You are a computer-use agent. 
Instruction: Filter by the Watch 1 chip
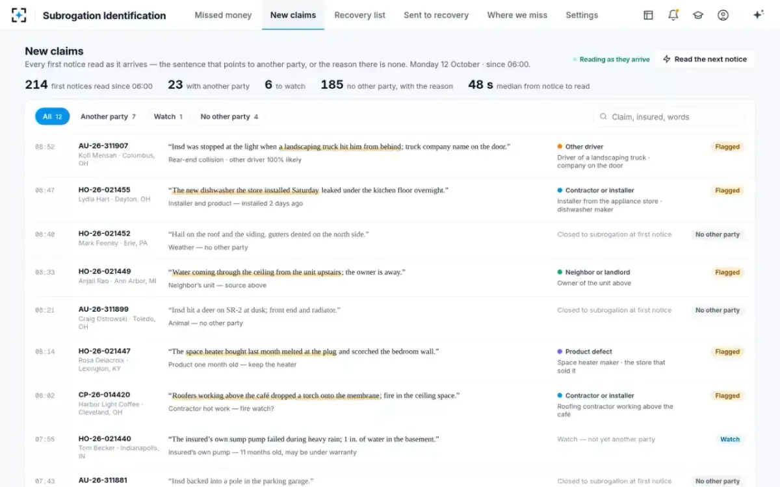(168, 117)
